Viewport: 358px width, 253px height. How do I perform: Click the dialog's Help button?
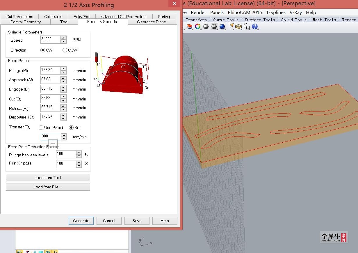[165, 221]
